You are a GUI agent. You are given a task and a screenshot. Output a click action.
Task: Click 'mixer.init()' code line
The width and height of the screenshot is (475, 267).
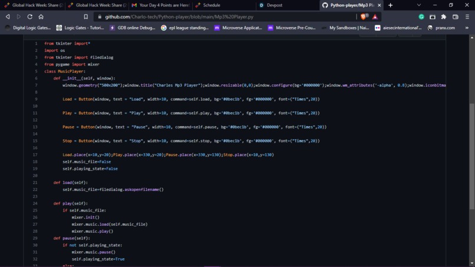point(85,217)
